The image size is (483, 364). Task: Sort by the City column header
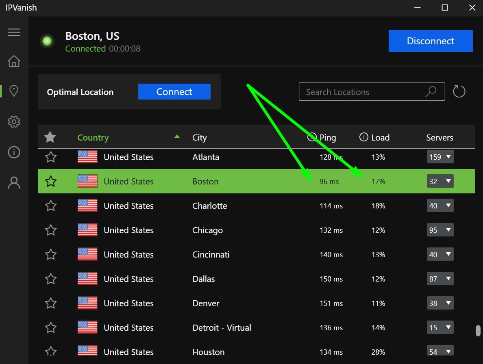(199, 138)
